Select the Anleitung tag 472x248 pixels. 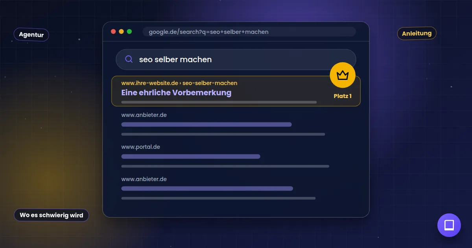click(x=417, y=33)
